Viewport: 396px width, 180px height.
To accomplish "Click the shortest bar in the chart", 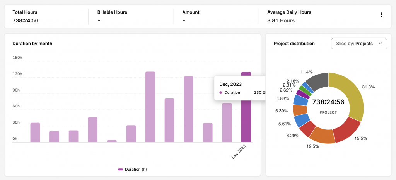I will [x=112, y=141].
